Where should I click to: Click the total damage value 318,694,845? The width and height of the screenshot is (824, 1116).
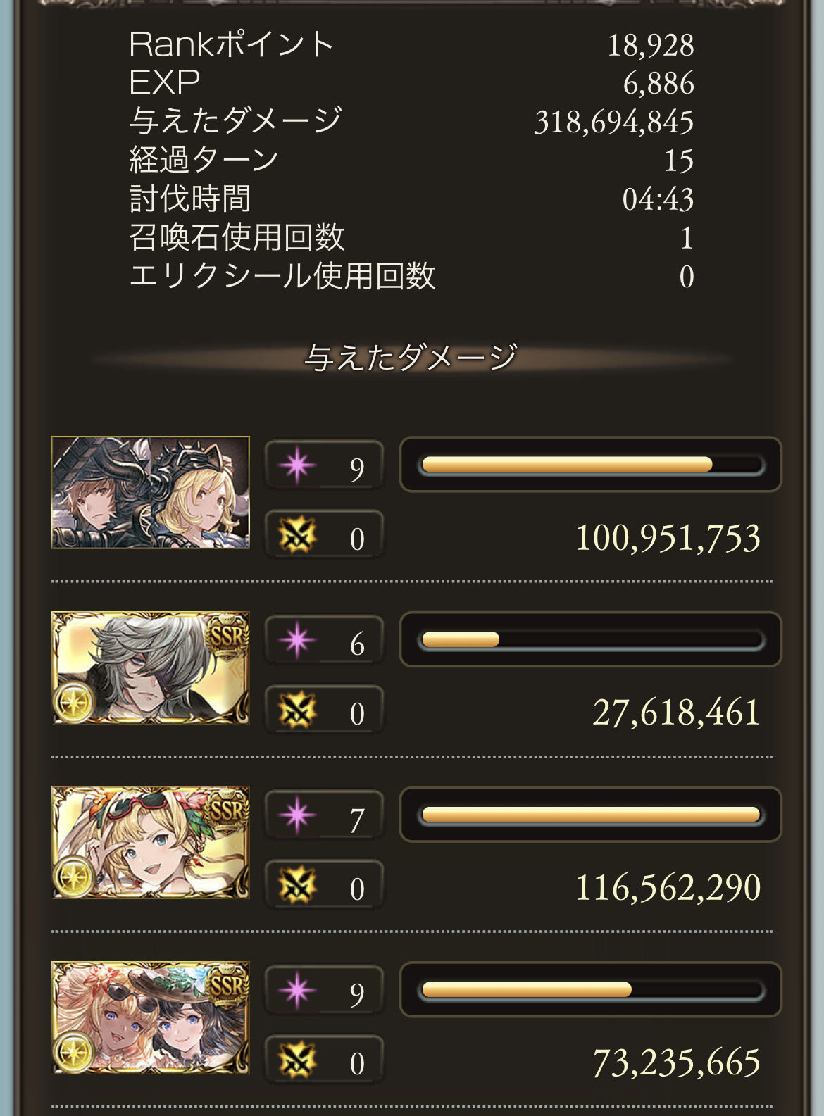click(x=614, y=122)
